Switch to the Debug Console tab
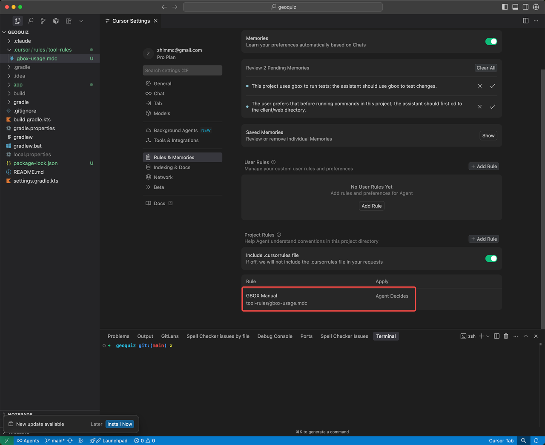Screen dimensions: 545x445 click(x=275, y=336)
